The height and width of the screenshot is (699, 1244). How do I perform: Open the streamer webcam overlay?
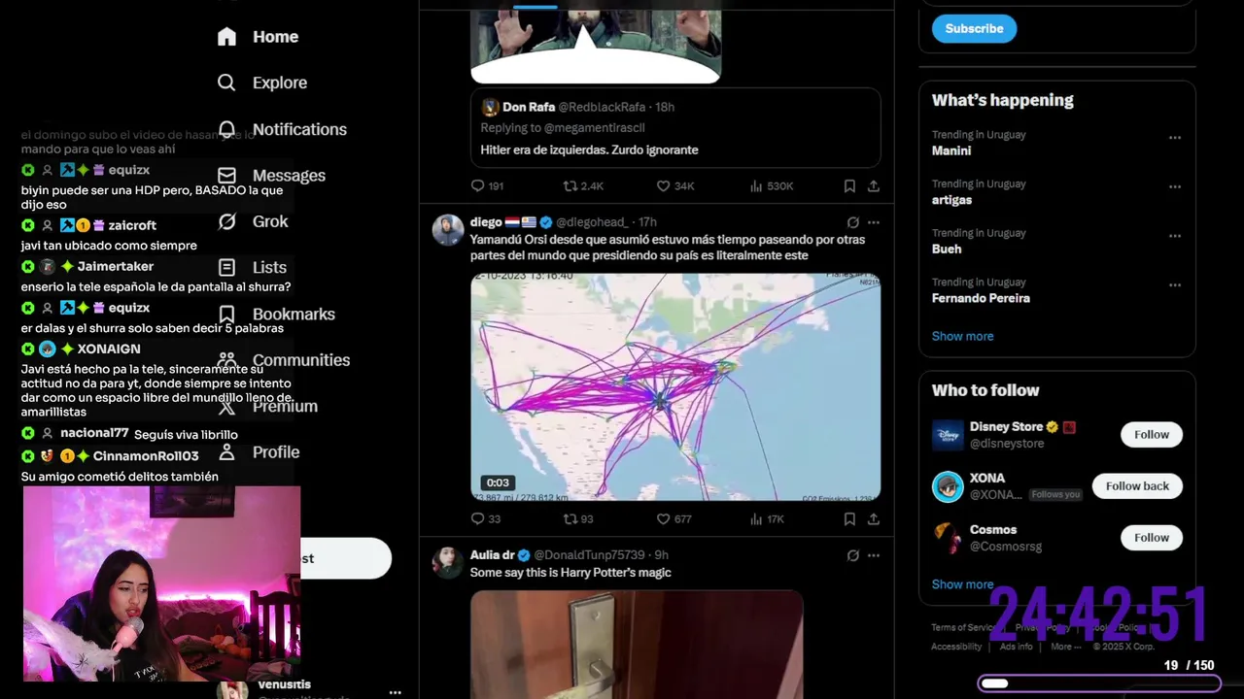coord(161,583)
